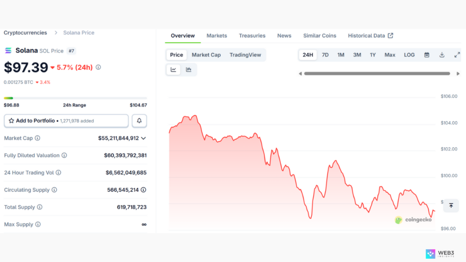Download chart data icon
466x262 pixels.
point(442,55)
